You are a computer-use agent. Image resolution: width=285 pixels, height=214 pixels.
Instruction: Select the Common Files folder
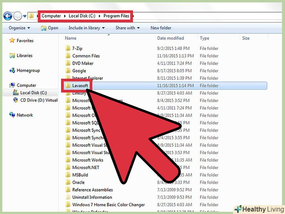pos(86,56)
